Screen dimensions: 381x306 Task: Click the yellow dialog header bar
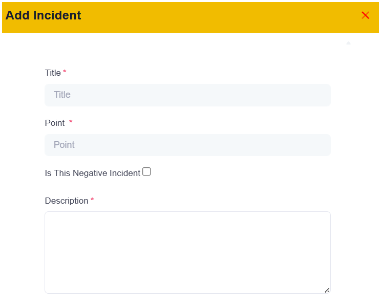tap(190, 17)
